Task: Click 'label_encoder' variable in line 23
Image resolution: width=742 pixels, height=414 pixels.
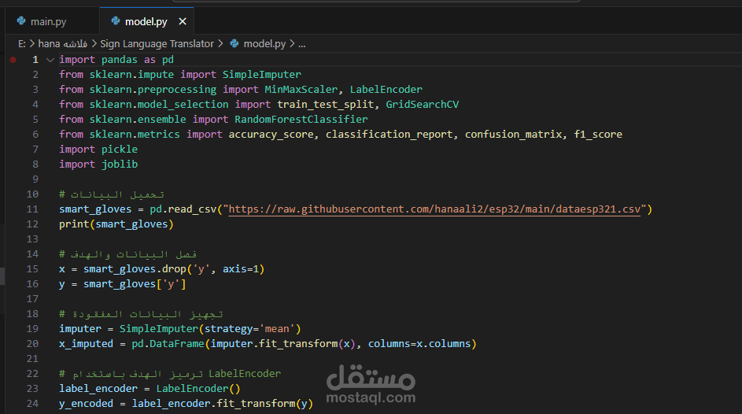Action: click(x=98, y=389)
